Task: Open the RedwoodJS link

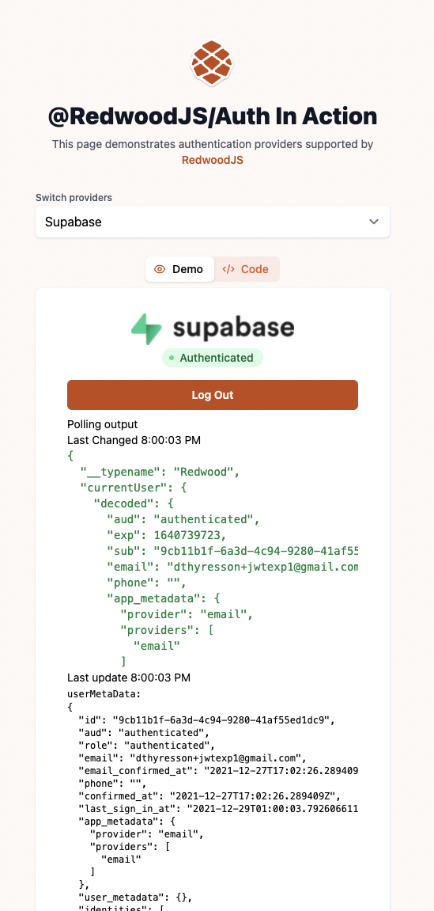Action: 213,160
